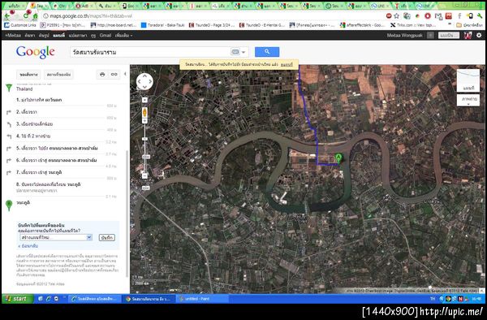Click the link in the yellow notification bar
This screenshot has height=320, width=487.
(287, 65)
